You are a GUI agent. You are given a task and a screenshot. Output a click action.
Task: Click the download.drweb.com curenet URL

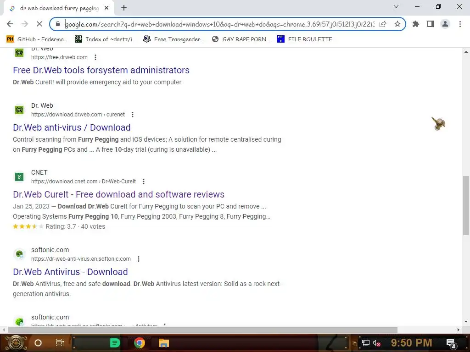point(78,115)
